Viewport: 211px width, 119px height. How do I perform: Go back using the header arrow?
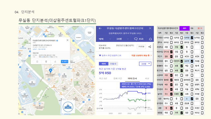(100, 28)
